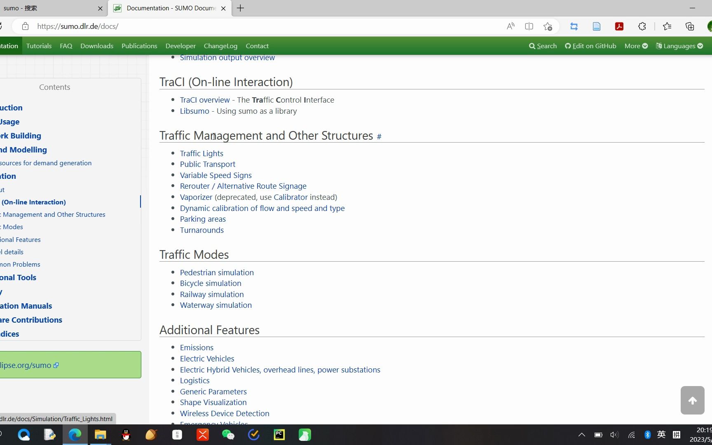The image size is (712, 445).
Task: Open Variable Speed Signs link
Action: click(216, 175)
